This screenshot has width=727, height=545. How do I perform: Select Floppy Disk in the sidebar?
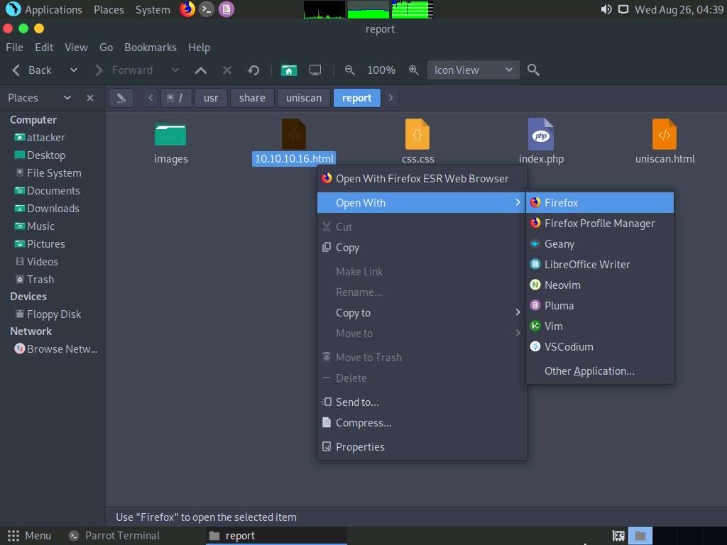tap(53, 314)
